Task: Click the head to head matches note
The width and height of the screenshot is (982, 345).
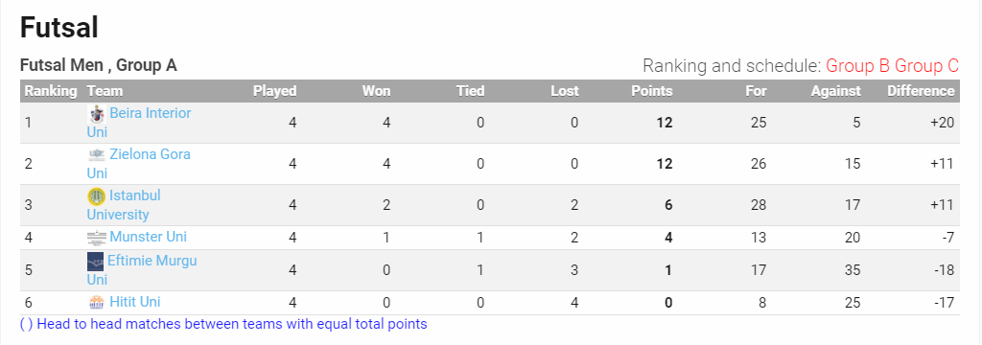Action: [x=223, y=324]
